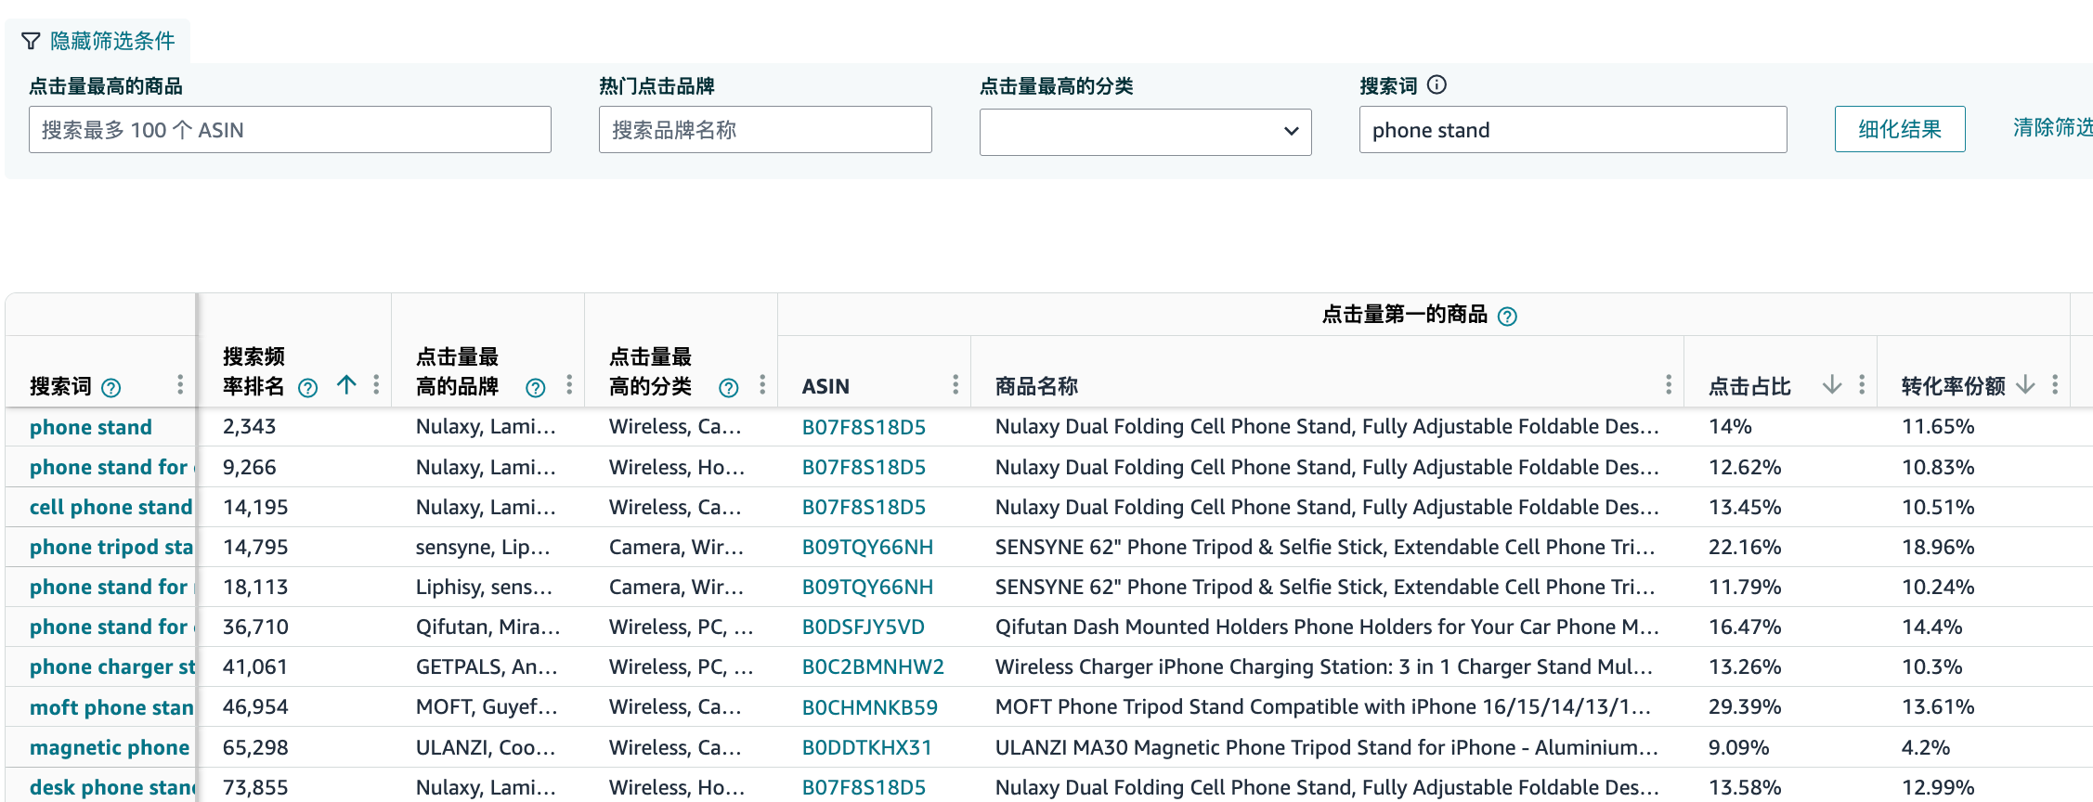Sort descending arrow on 转化率份额 column
The image size is (2093, 802).
pyautogui.click(x=2025, y=384)
